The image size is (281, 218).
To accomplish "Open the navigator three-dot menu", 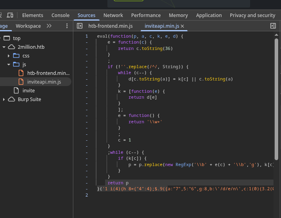I will [67, 26].
